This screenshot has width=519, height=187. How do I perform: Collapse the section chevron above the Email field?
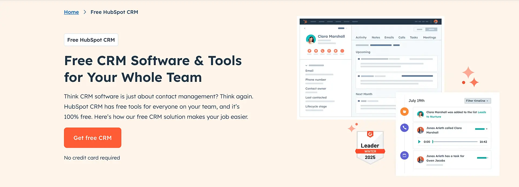306,65
